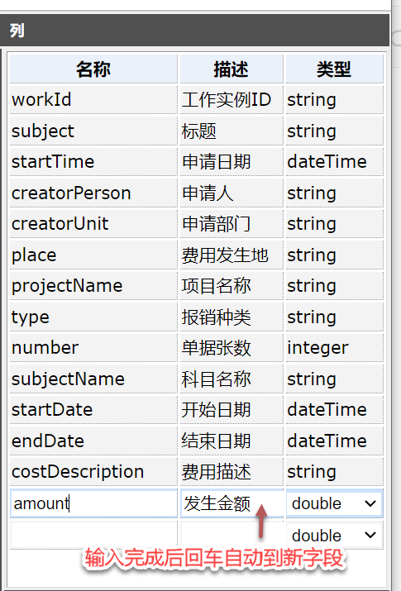Screen dimensions: 401x591
Task: Select the projectName name cell
Action: [x=93, y=286]
